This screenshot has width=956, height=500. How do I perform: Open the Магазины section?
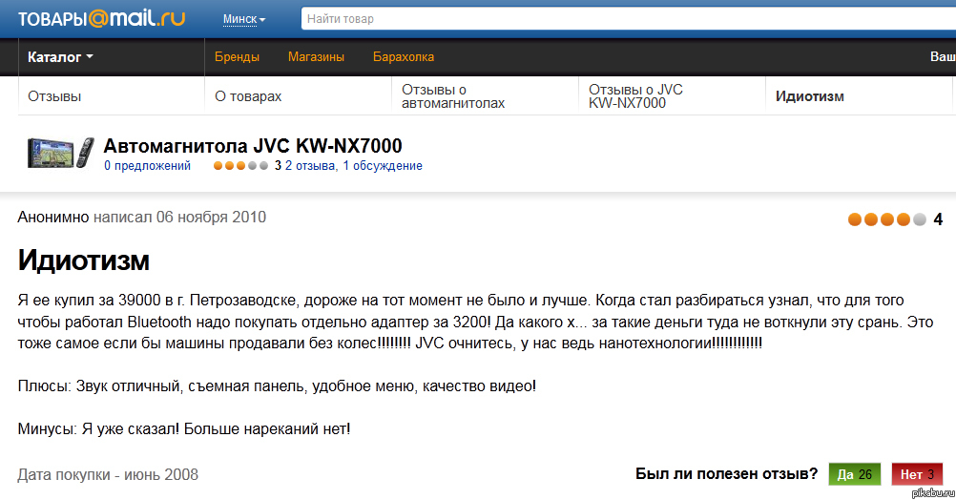316,56
